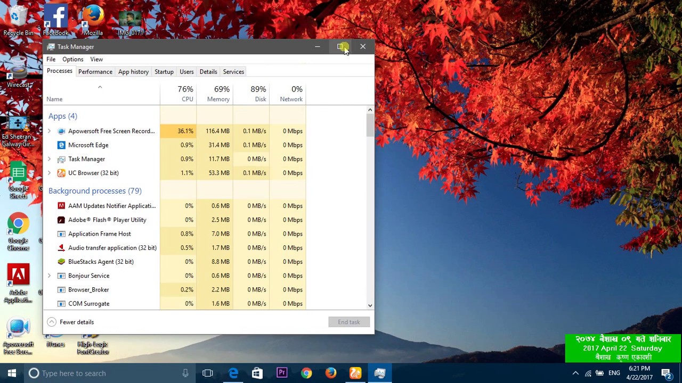Click the Audio transfer application icon
The height and width of the screenshot is (383, 682).
click(x=61, y=247)
